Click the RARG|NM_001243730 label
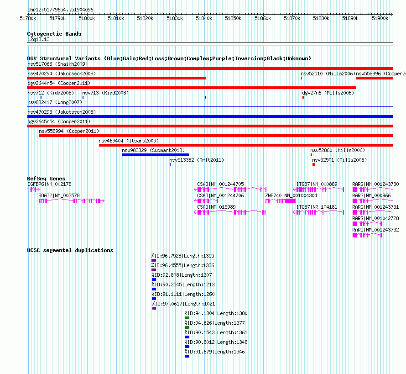 tap(375, 184)
